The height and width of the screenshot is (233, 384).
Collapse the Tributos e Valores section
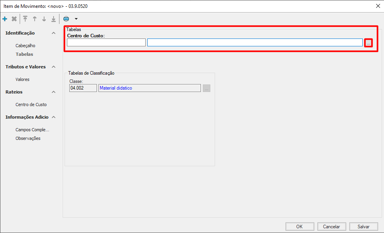point(54,67)
